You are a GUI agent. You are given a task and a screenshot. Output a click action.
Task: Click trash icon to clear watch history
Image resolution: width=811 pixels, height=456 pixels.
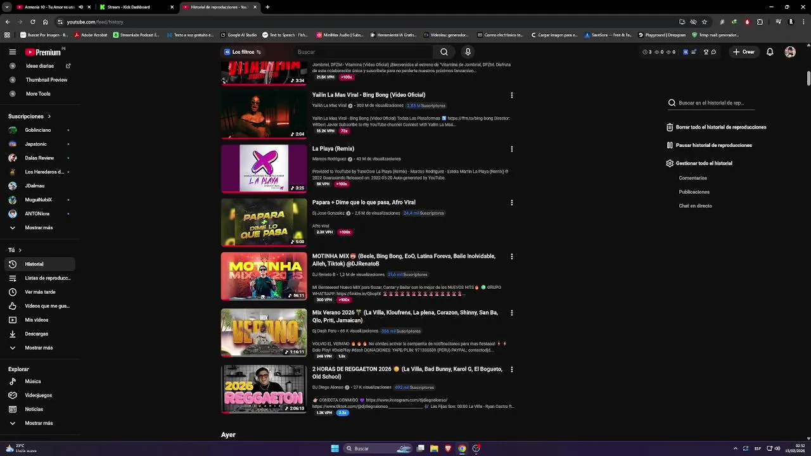[x=670, y=127]
